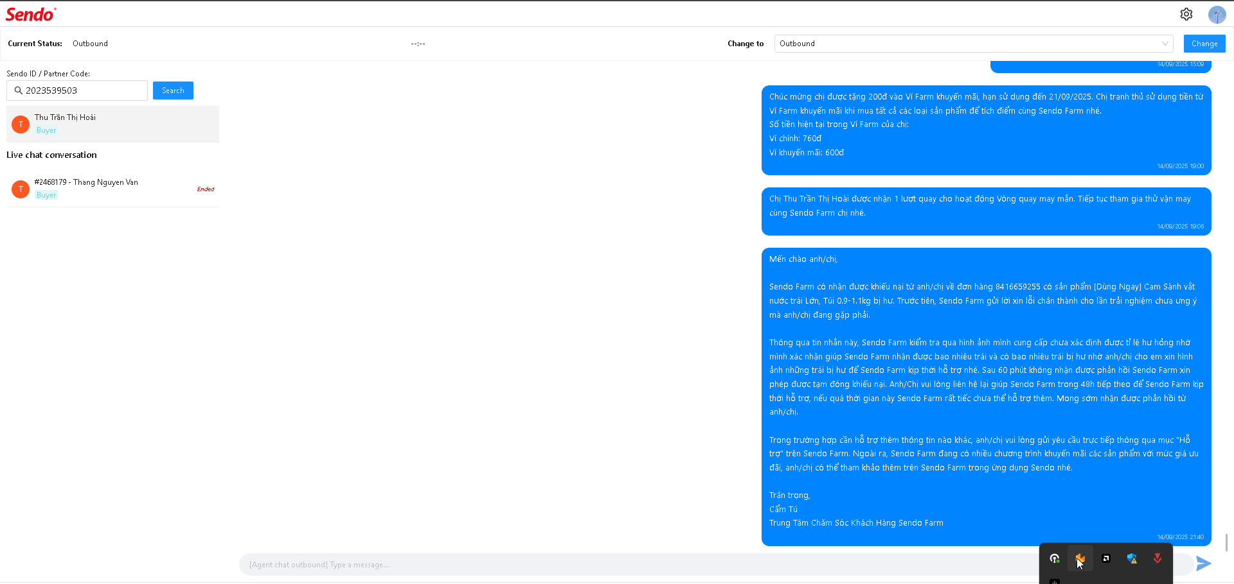Viewport: 1234px width, 584px height.
Task: Click the complaint message signed Cẩm Tú
Action: (987, 397)
